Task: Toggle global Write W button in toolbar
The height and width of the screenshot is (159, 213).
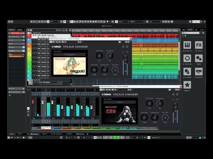Action: (42, 22)
